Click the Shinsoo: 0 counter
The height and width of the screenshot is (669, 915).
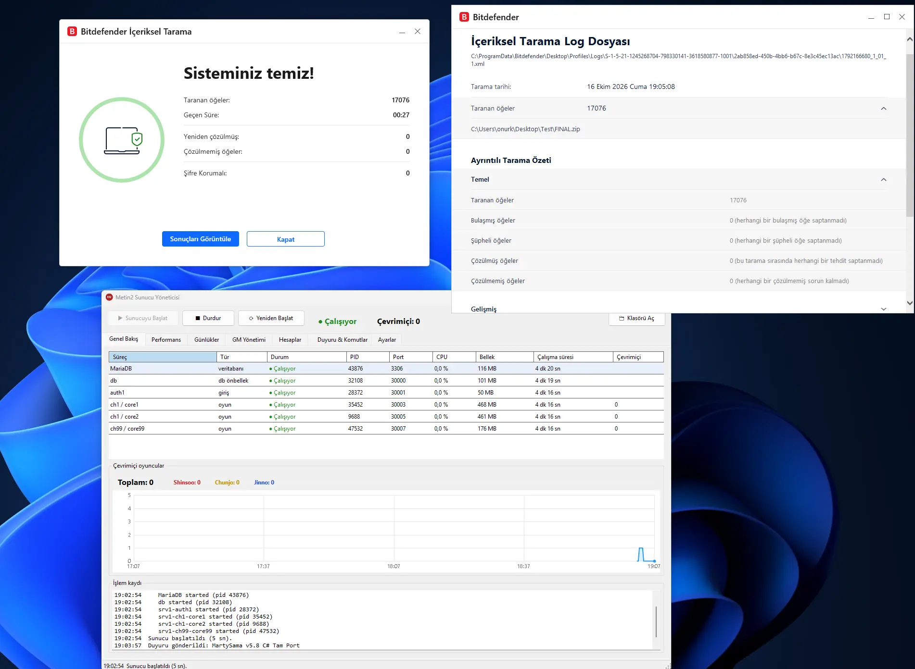point(187,483)
